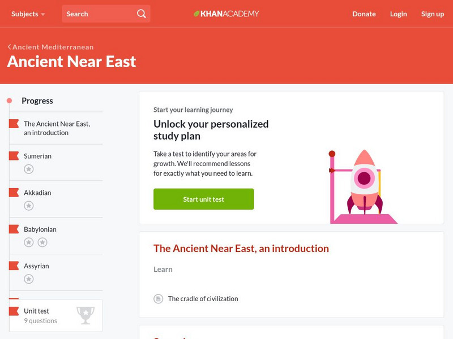Click the search magnifying glass icon
Screen dimensions: 453x339
point(140,14)
